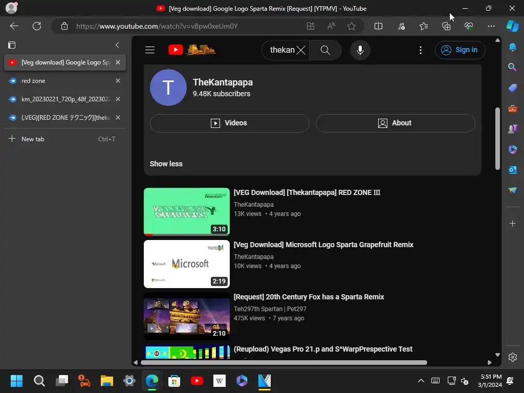The width and height of the screenshot is (524, 393).
Task: Show hidden system tray icons chevron
Action: pyautogui.click(x=421, y=381)
